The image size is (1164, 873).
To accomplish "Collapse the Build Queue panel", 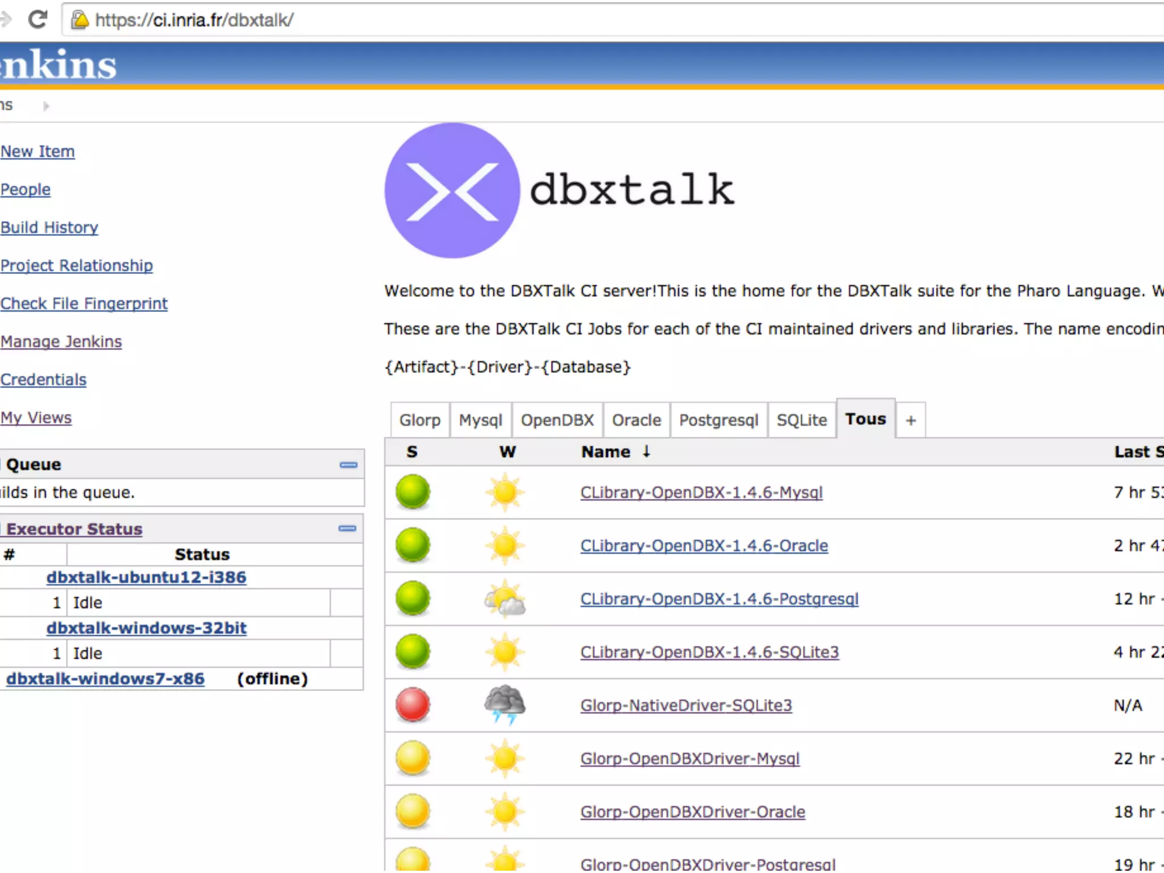I will [348, 465].
